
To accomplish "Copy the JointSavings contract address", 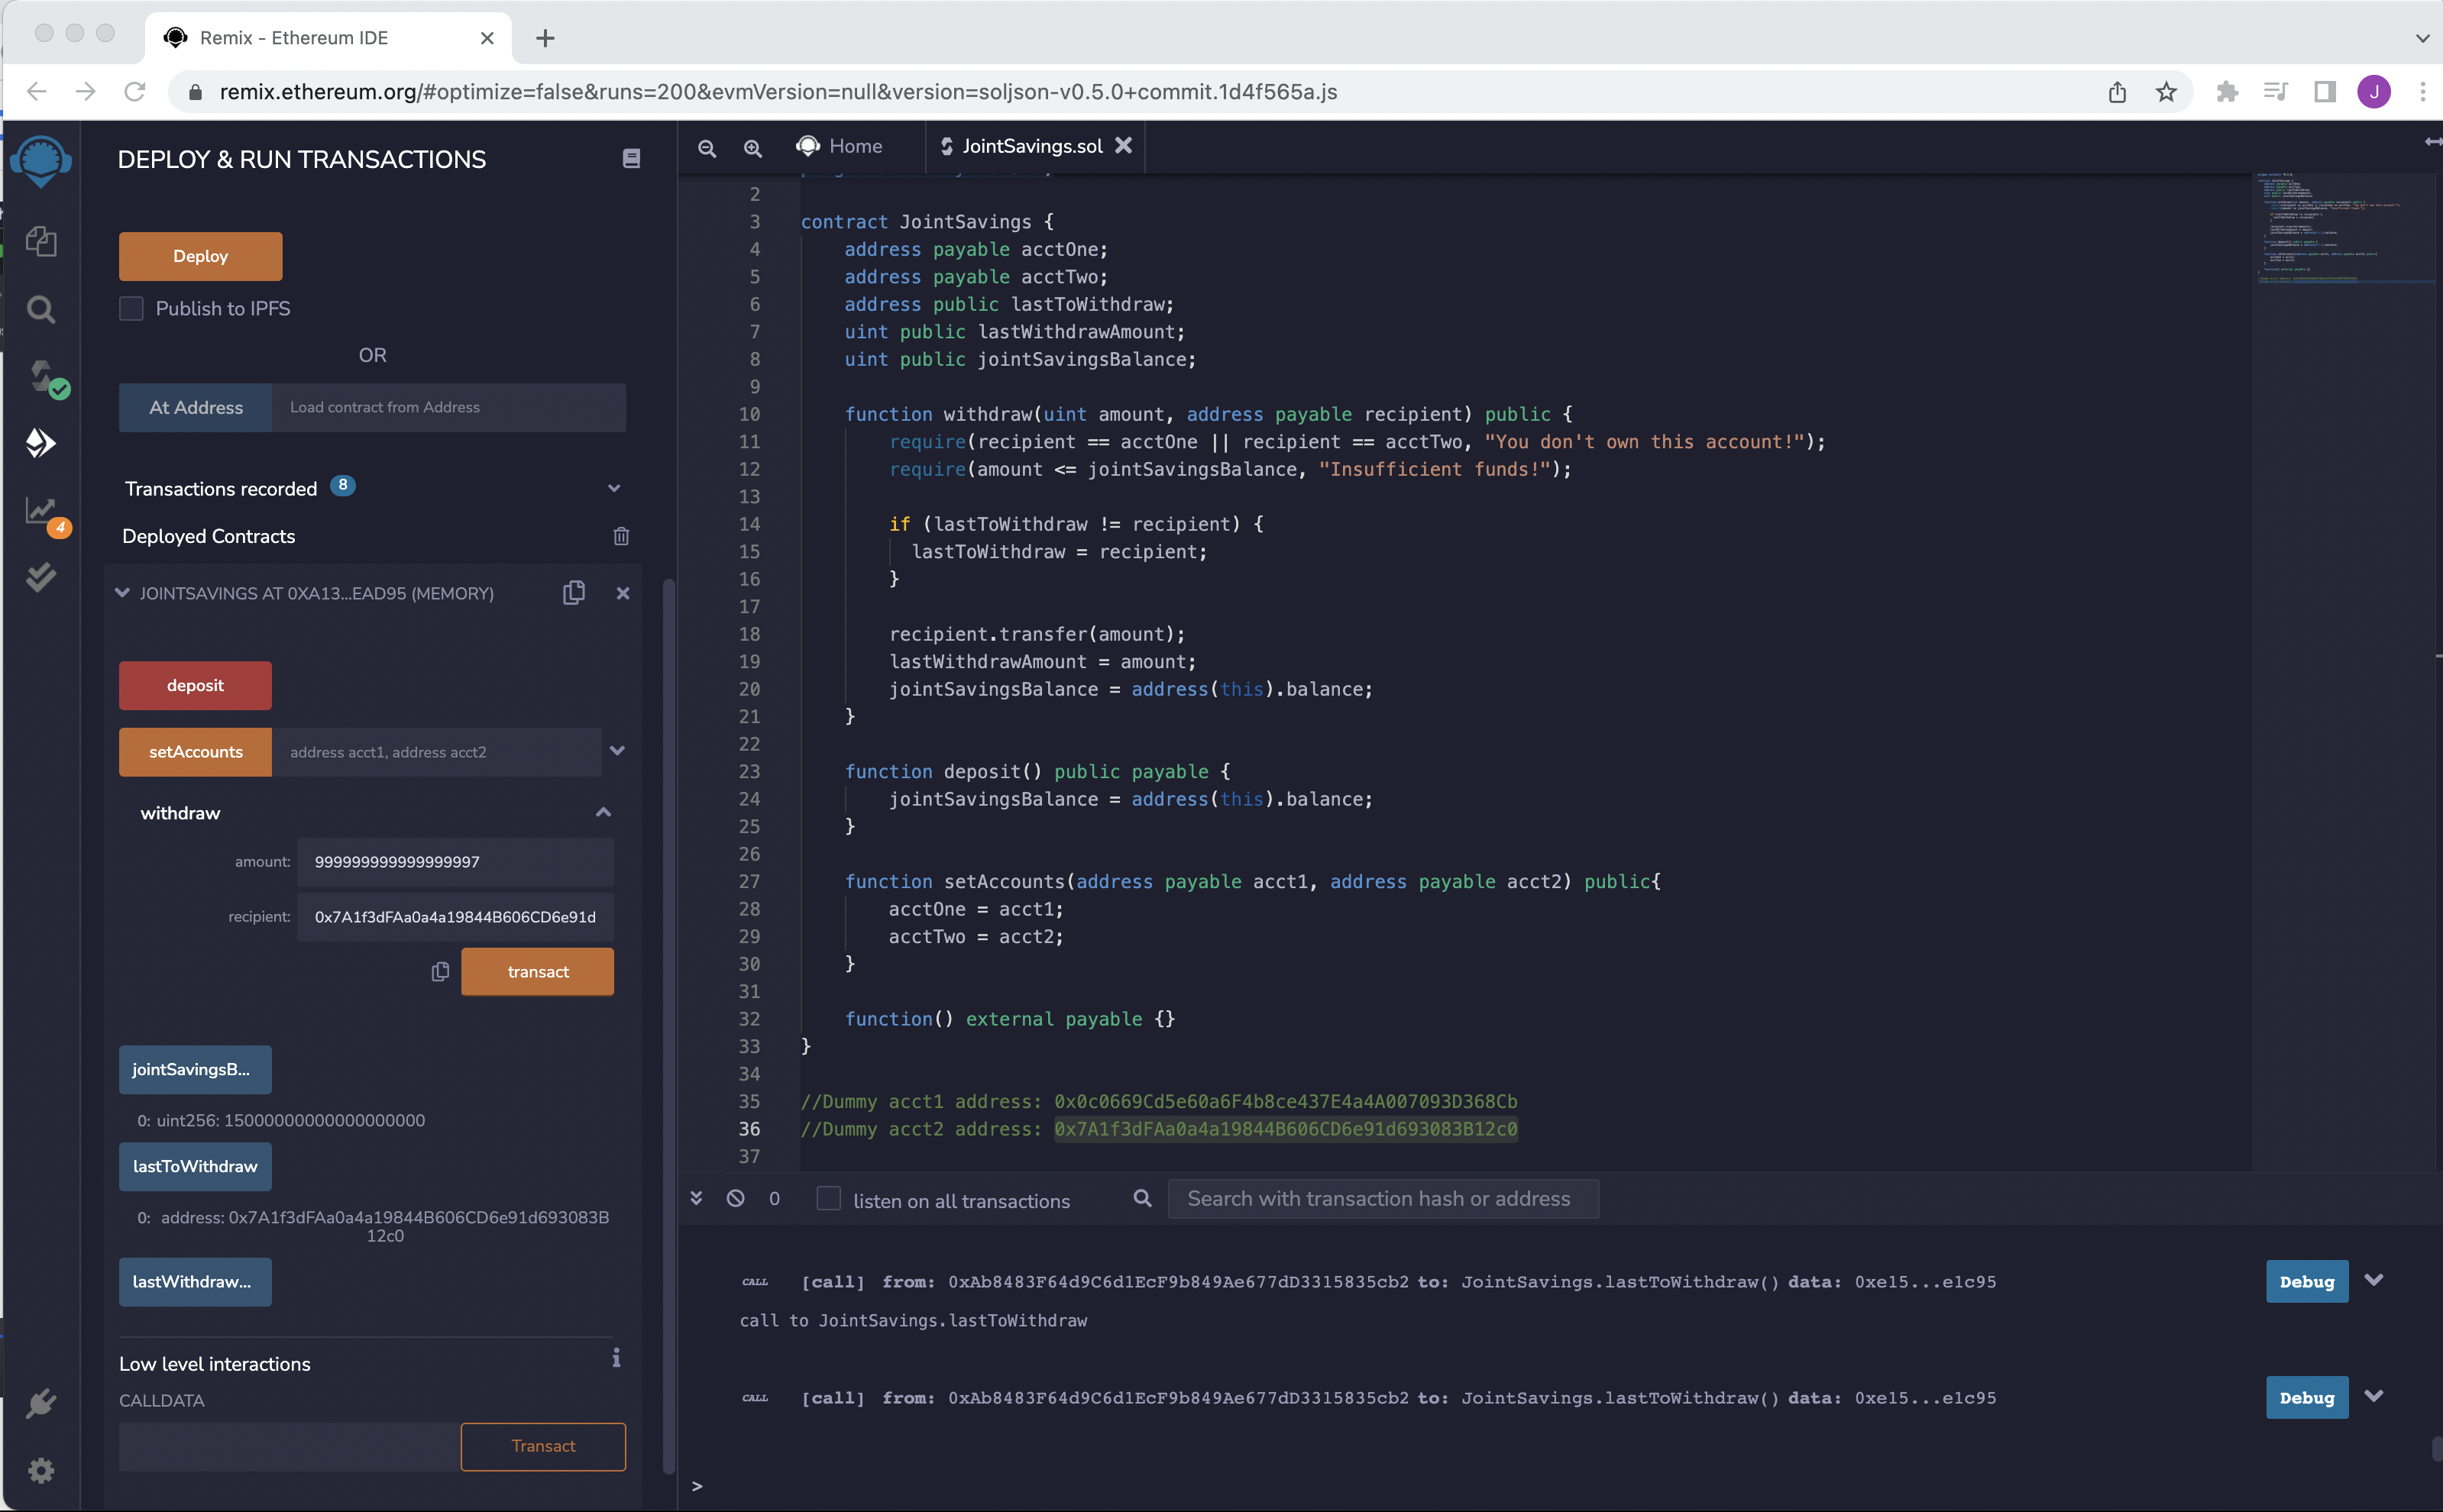I will click(574, 593).
